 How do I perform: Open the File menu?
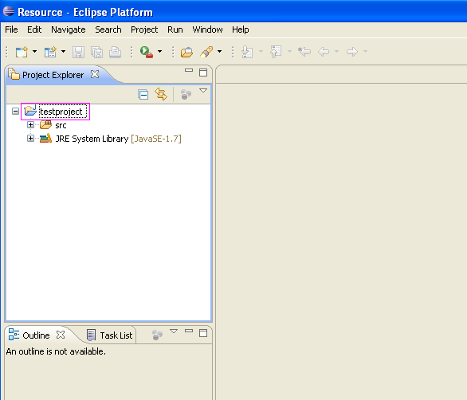tap(11, 29)
